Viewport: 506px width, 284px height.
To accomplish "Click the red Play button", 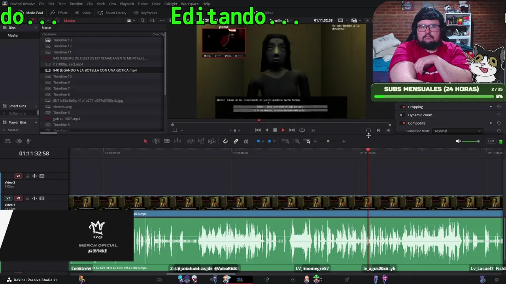I will pyautogui.click(x=283, y=130).
